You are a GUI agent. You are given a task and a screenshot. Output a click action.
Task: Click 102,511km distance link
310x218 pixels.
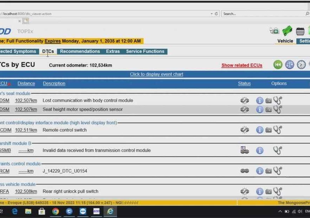tap(26, 130)
